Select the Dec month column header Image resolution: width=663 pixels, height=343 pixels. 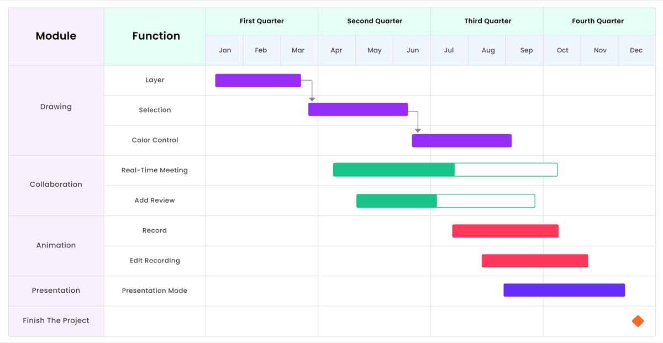coord(636,50)
